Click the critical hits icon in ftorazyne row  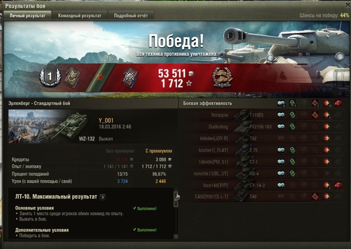(315, 115)
